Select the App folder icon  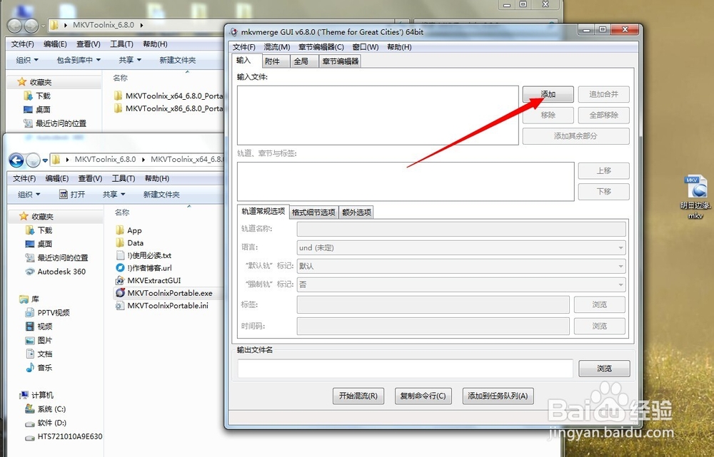120,230
